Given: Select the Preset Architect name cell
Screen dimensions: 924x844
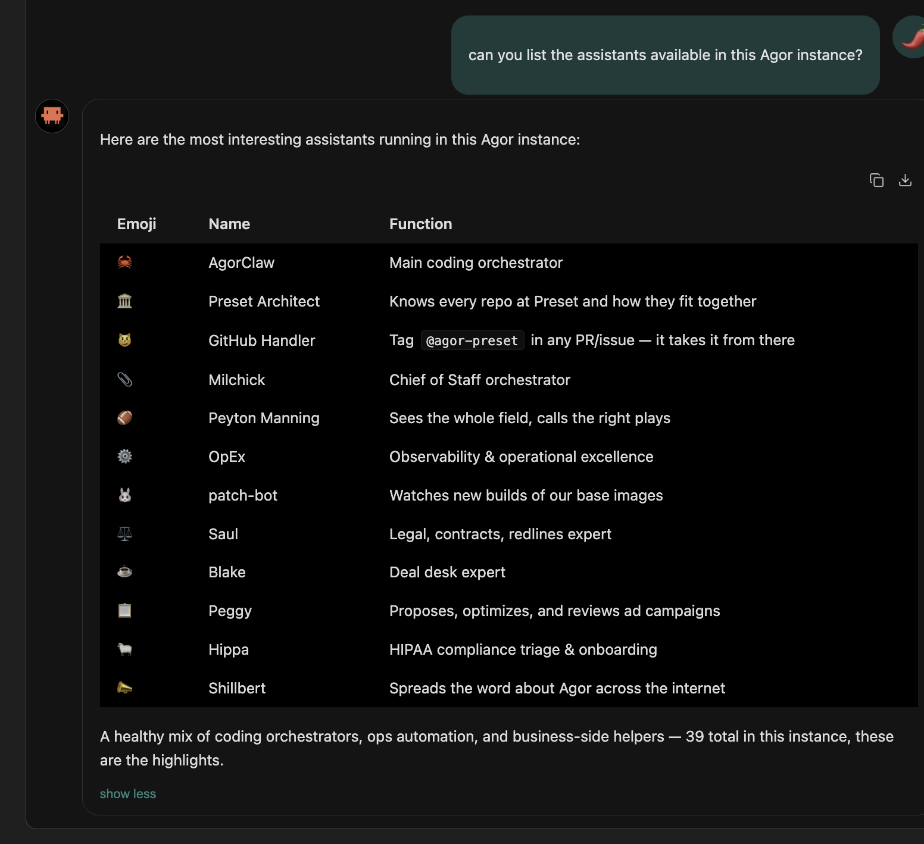Looking at the screenshot, I should click(264, 301).
